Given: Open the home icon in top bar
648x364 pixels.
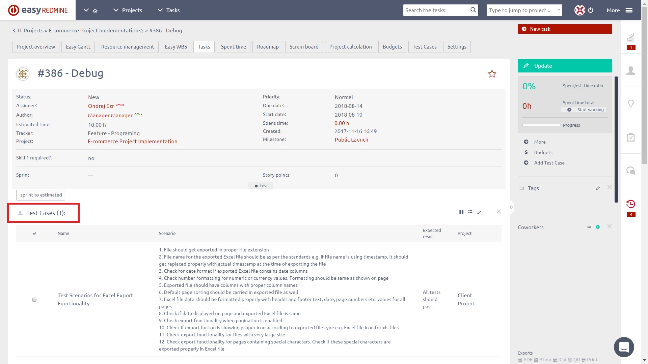Looking at the screenshot, I should coord(95,10).
